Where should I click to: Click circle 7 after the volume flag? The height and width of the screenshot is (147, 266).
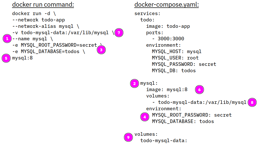[x=119, y=33]
